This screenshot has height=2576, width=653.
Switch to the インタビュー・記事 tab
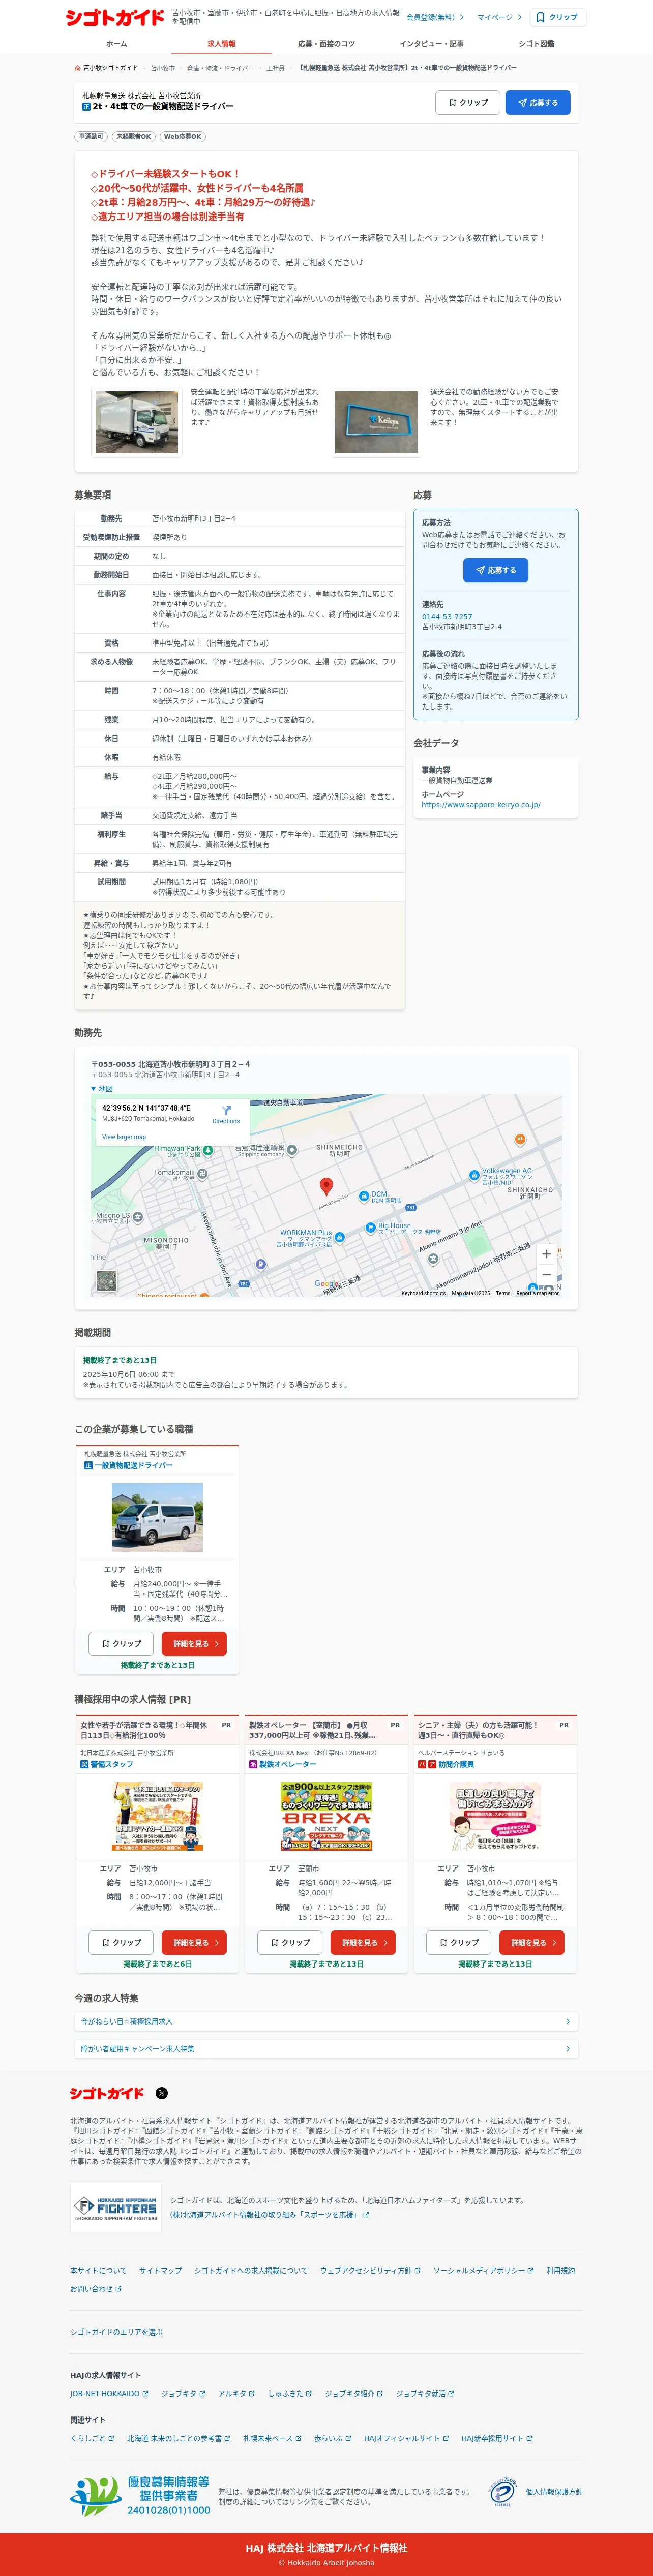431,44
